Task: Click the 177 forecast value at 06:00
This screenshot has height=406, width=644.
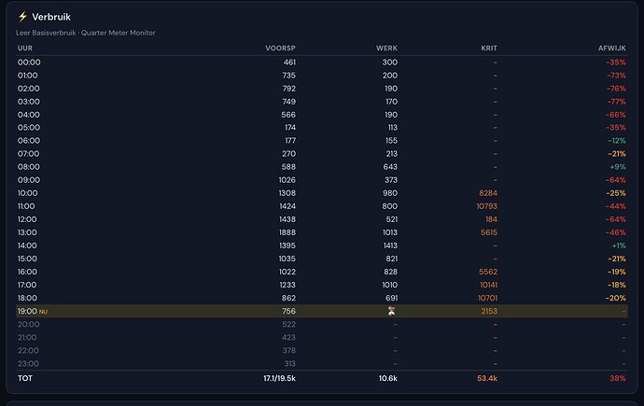Action: click(290, 141)
